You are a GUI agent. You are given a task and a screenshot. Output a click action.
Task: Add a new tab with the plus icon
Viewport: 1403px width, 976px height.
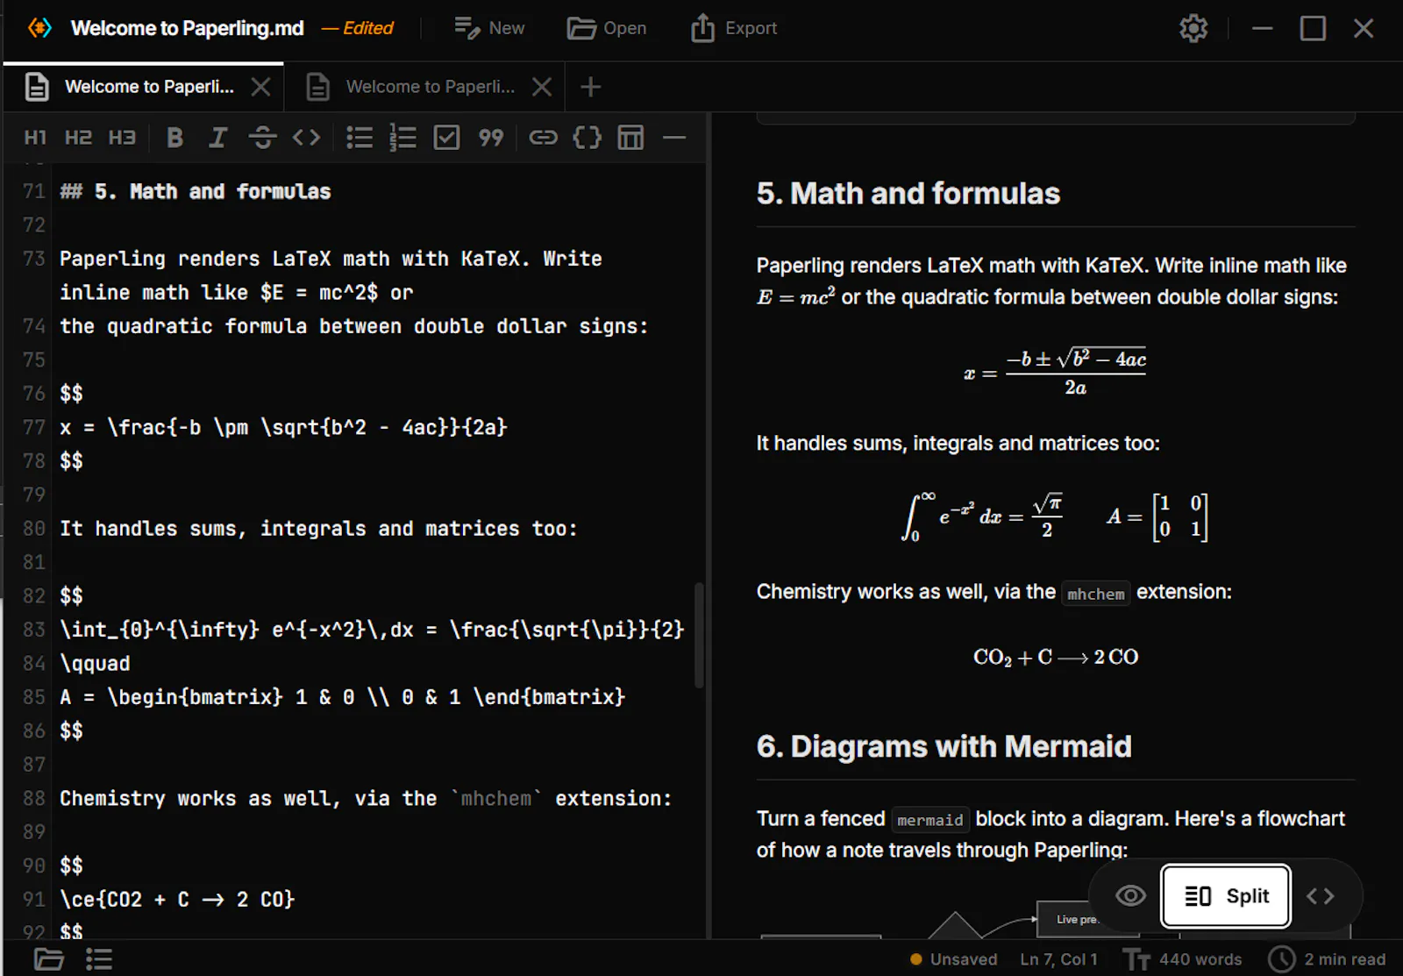coord(591,87)
